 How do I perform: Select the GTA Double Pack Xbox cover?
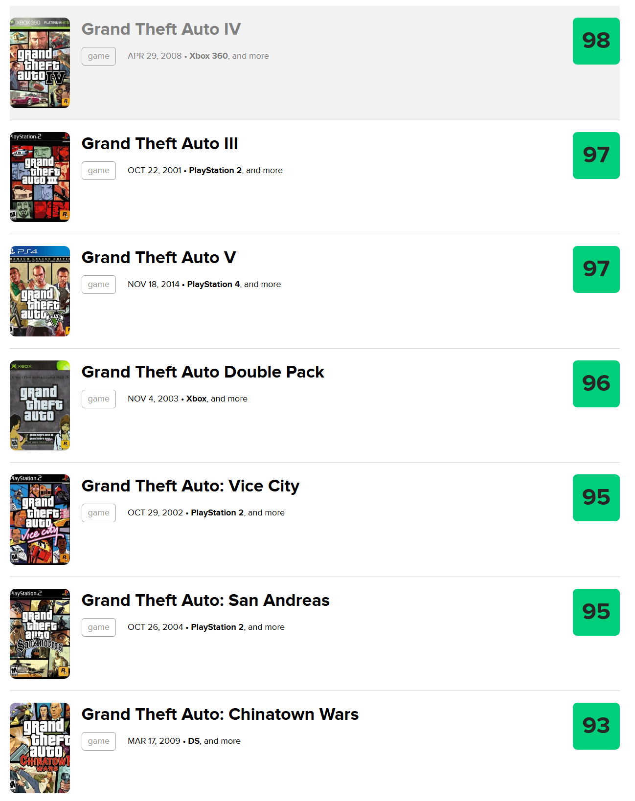[x=40, y=405]
